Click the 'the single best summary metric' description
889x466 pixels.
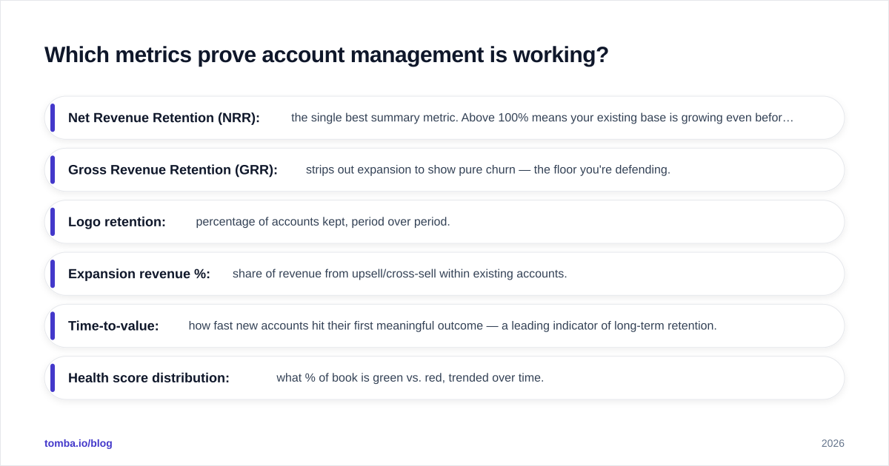pos(542,118)
